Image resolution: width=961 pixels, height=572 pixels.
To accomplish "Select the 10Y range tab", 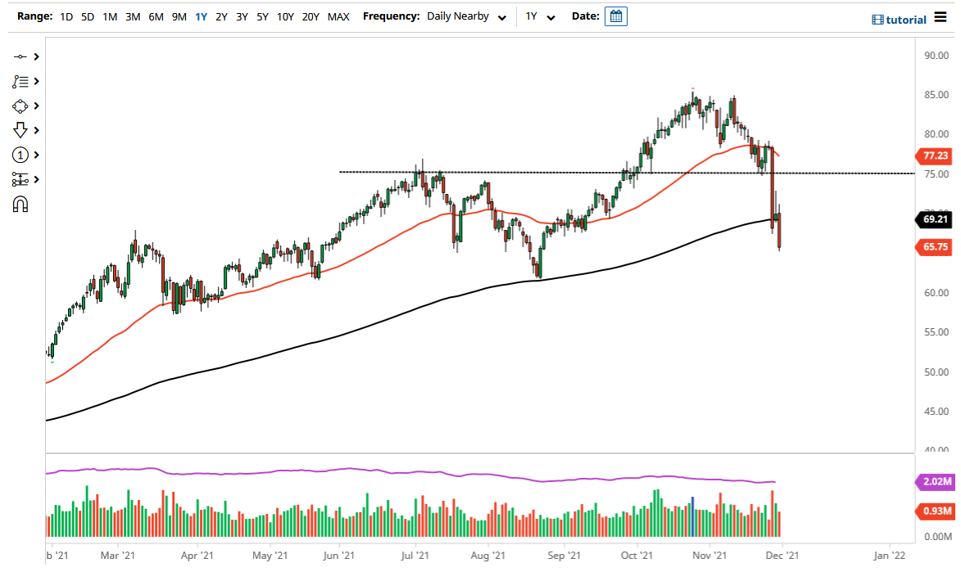I will (284, 16).
